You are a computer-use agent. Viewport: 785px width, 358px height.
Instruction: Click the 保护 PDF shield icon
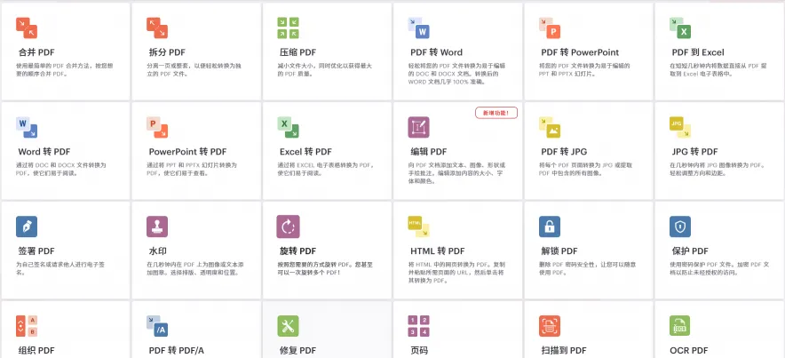(680, 227)
